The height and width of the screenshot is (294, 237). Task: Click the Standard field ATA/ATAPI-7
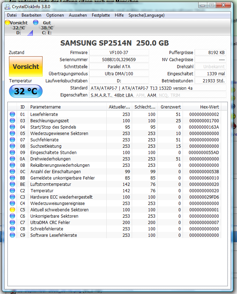[x=158, y=88]
